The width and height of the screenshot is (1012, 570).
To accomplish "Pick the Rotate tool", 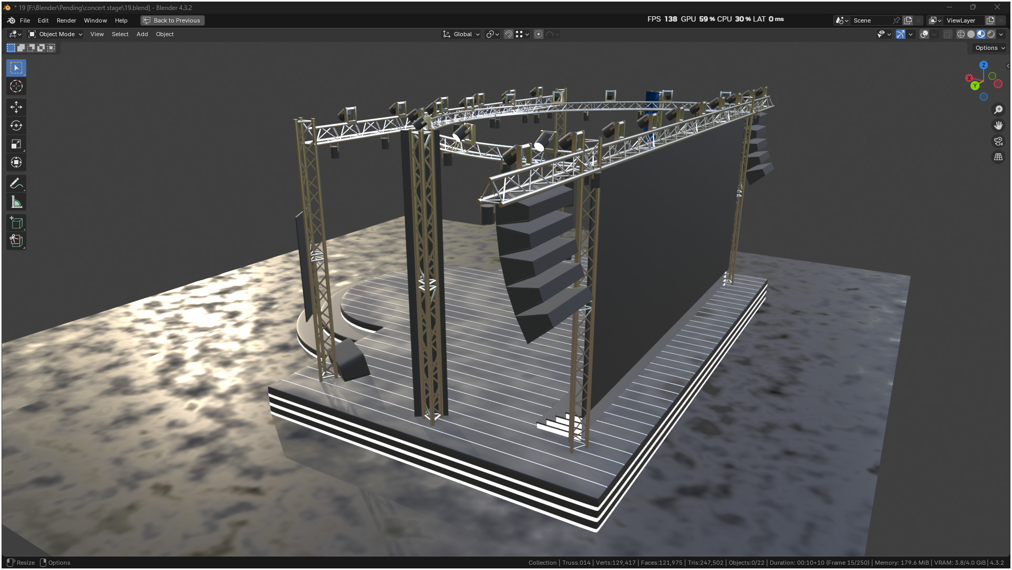I will 16,125.
